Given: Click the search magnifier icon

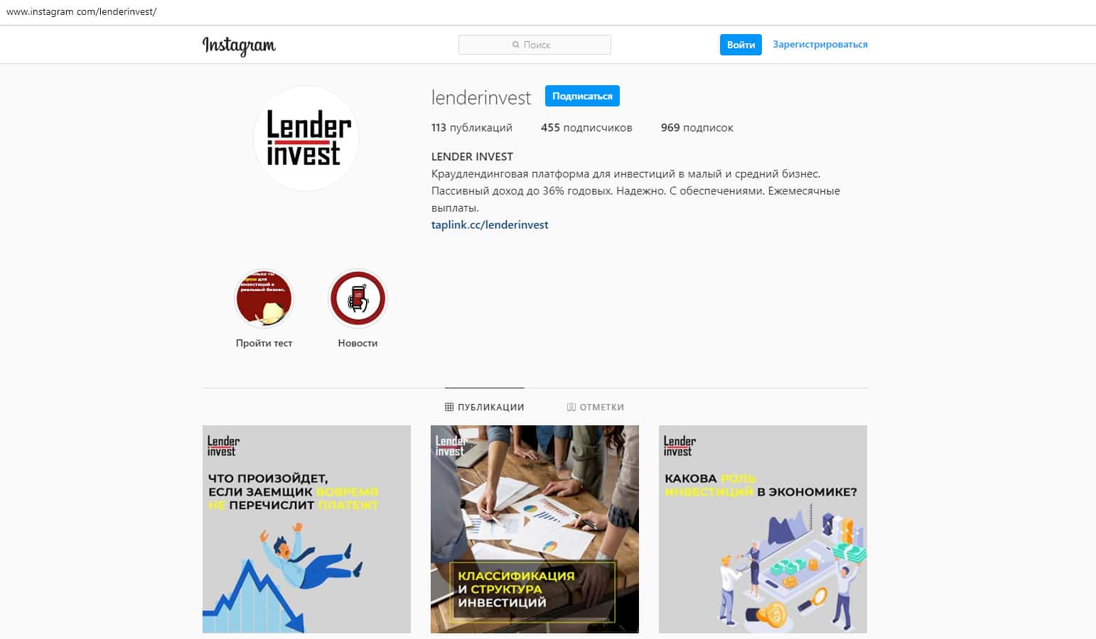Looking at the screenshot, I should (x=516, y=45).
